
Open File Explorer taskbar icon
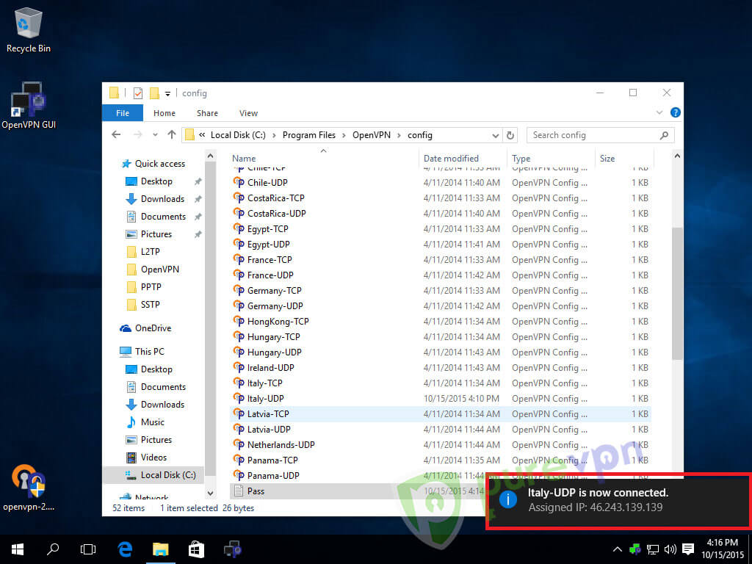pyautogui.click(x=161, y=549)
